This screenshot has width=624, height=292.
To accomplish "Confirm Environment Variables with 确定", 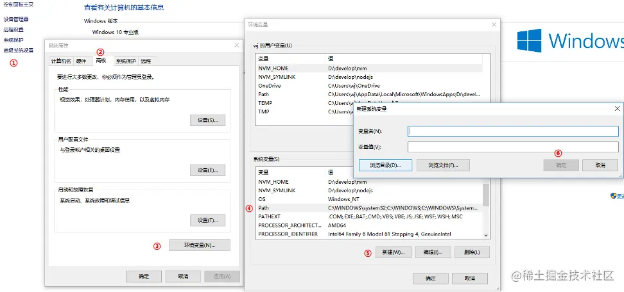I will [x=430, y=278].
